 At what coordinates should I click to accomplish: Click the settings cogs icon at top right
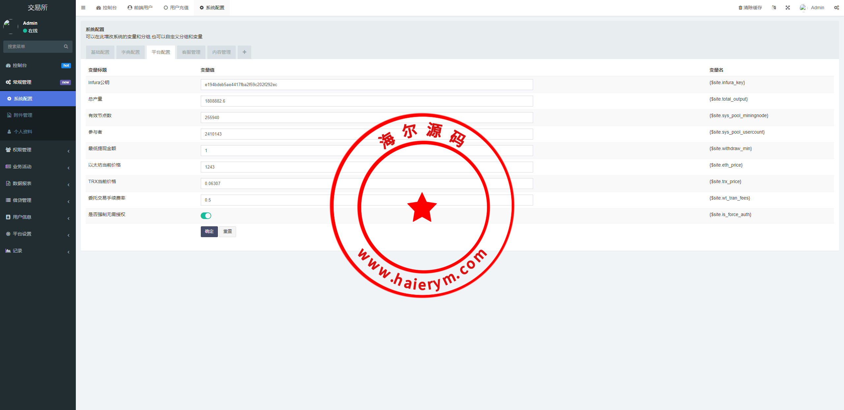[836, 8]
